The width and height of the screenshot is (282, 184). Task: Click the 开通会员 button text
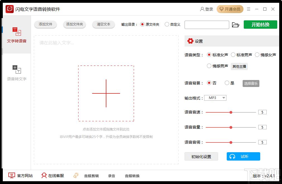(x=232, y=9)
